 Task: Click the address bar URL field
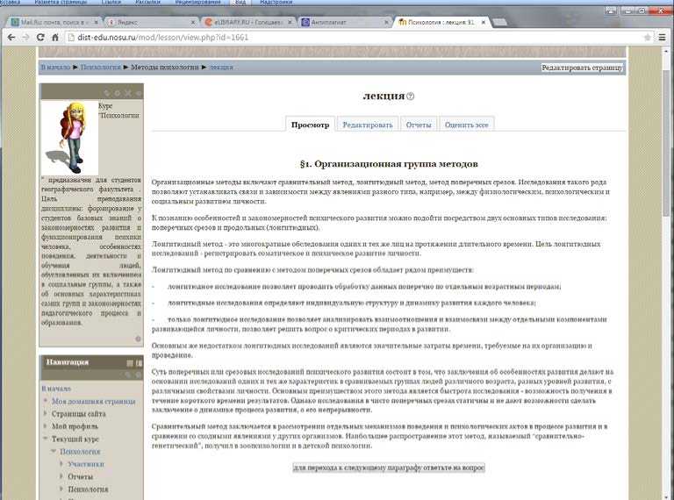coord(357,38)
